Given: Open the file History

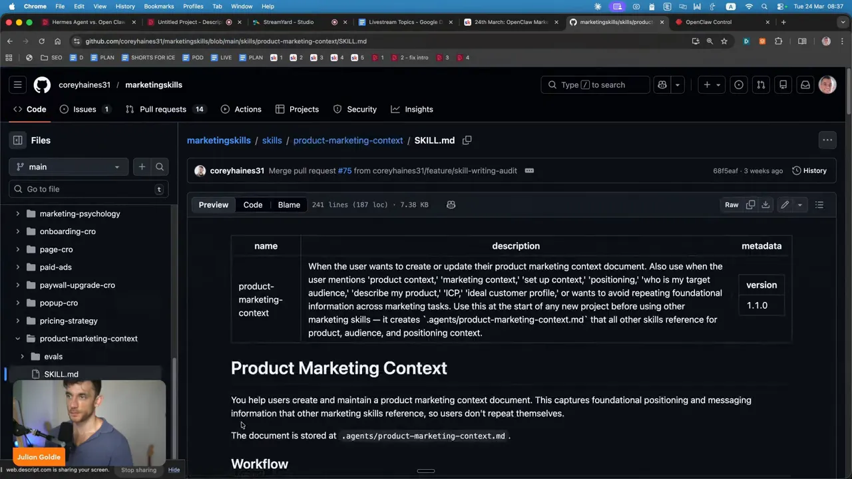Looking at the screenshot, I should [809, 171].
